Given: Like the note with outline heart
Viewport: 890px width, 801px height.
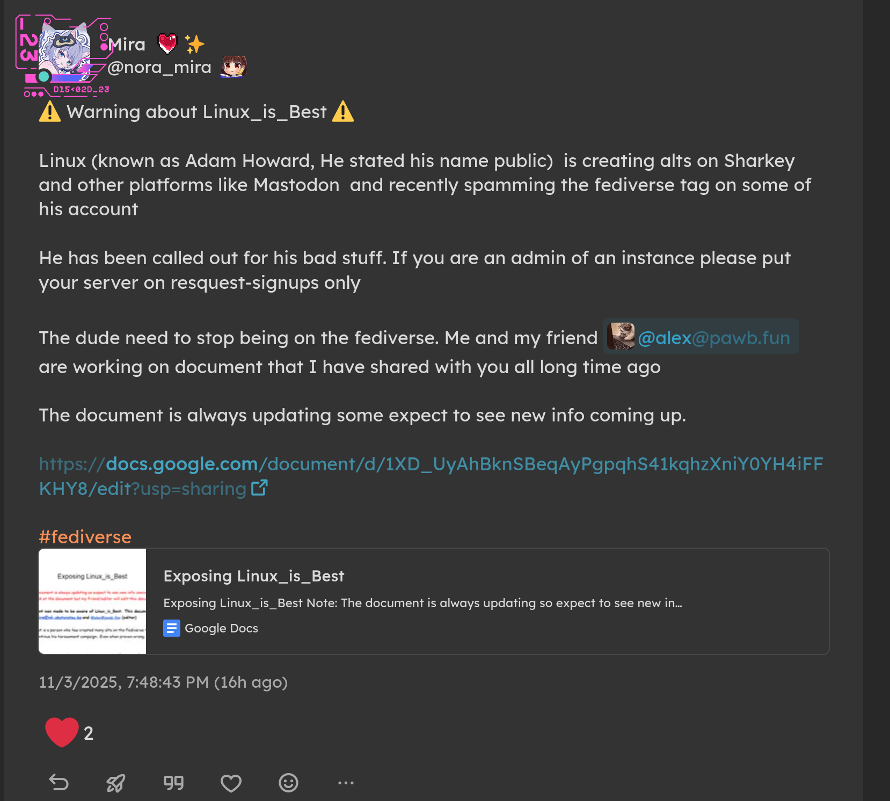Looking at the screenshot, I should click(x=231, y=783).
